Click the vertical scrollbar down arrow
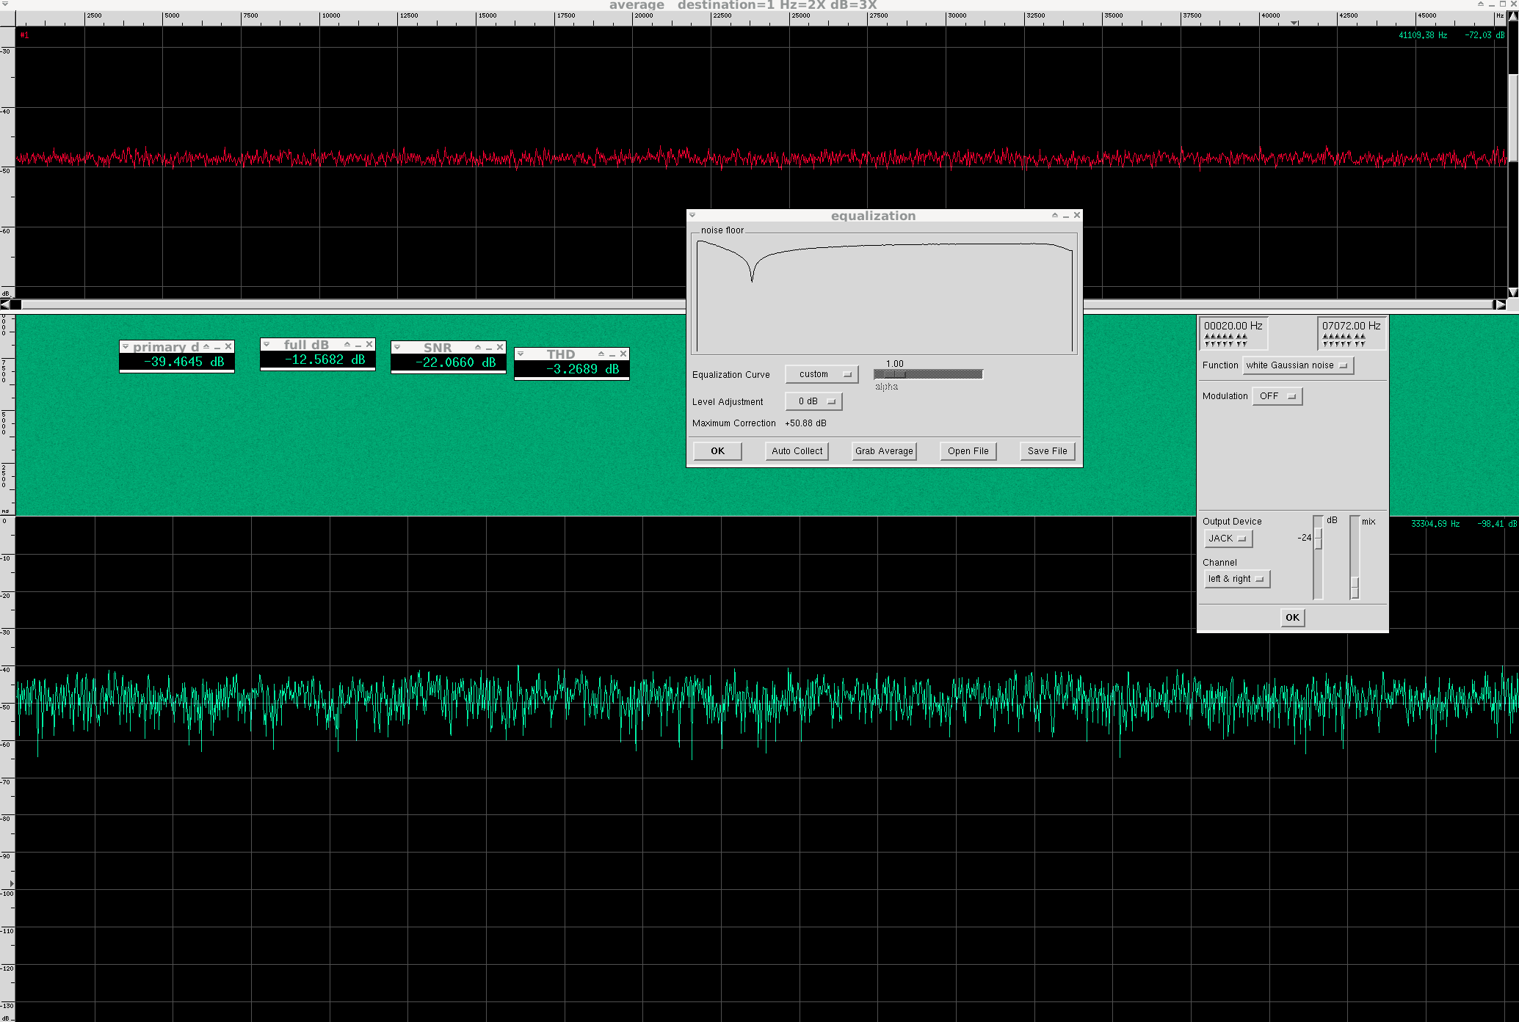1519x1022 pixels. (1513, 292)
